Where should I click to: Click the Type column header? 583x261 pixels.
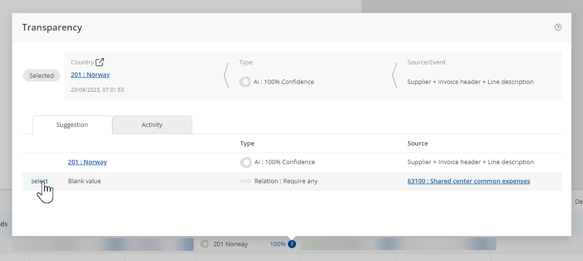247,144
